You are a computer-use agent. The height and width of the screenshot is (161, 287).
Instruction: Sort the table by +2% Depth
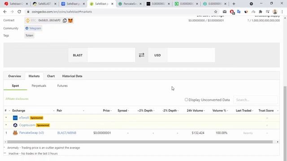click(x=145, y=110)
